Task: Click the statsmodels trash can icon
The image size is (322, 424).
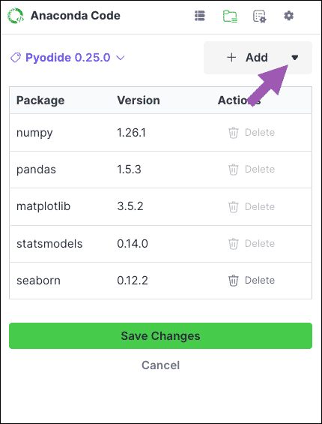Action: pos(233,244)
